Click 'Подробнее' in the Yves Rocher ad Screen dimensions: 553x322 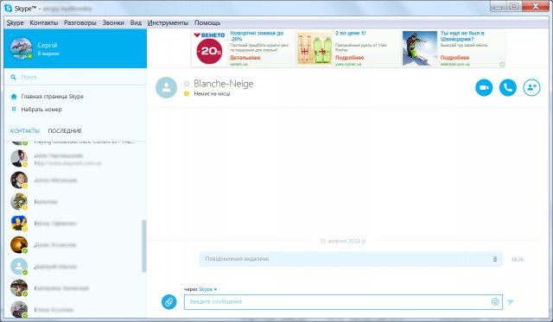click(x=349, y=58)
